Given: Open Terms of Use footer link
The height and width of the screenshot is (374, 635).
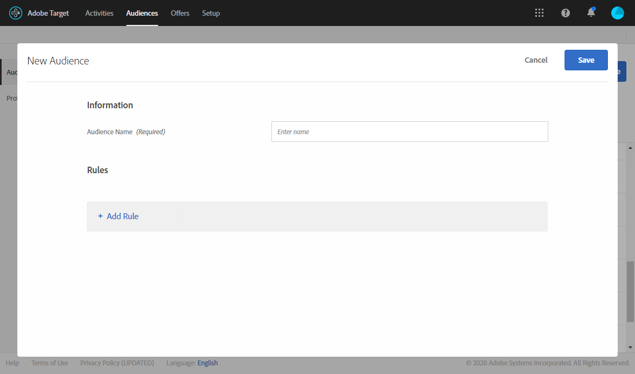Looking at the screenshot, I should (x=49, y=363).
